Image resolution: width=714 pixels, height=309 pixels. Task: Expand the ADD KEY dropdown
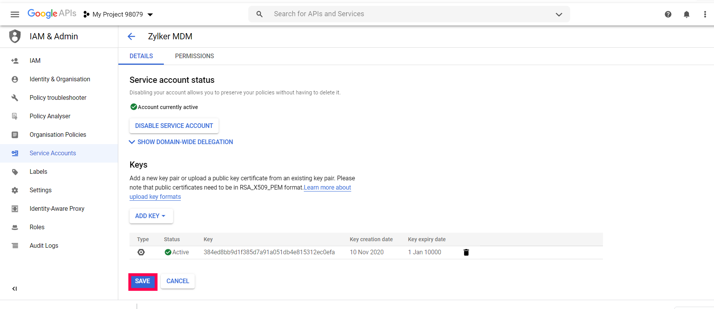151,216
